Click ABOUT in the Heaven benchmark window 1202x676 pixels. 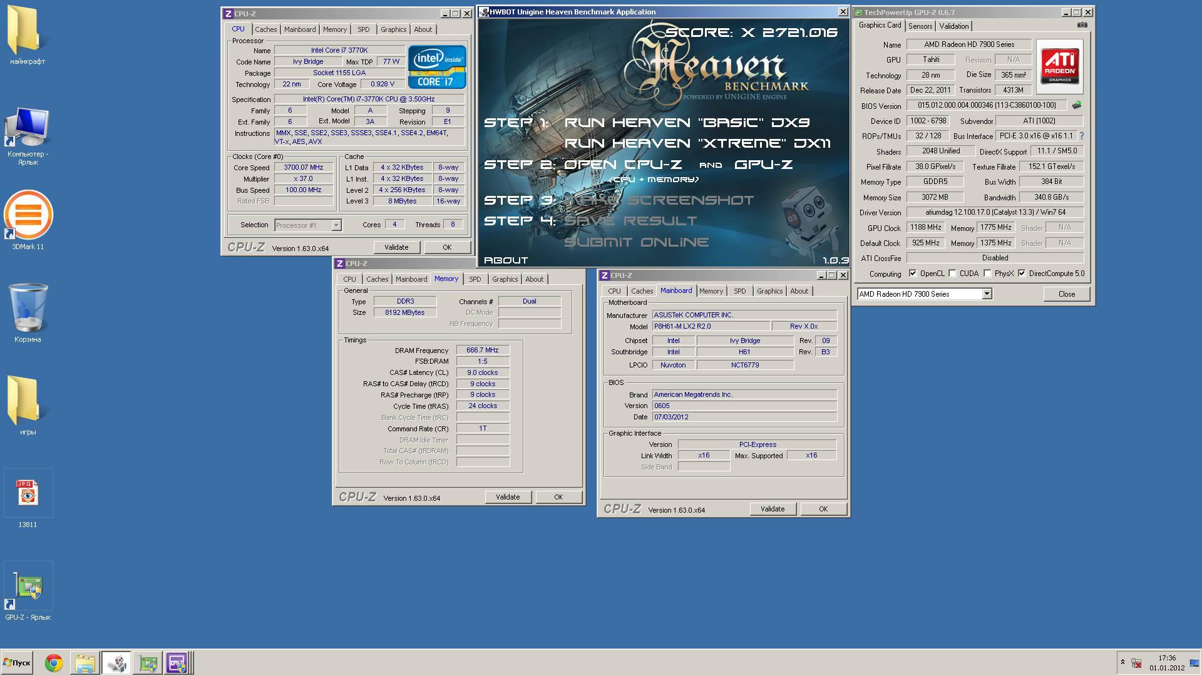tap(506, 260)
